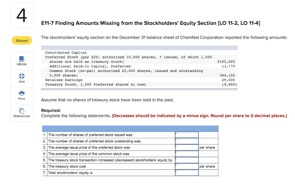Click the question number 4 badge
Image resolution: width=295 pixels, height=188 pixels.
(22, 15)
